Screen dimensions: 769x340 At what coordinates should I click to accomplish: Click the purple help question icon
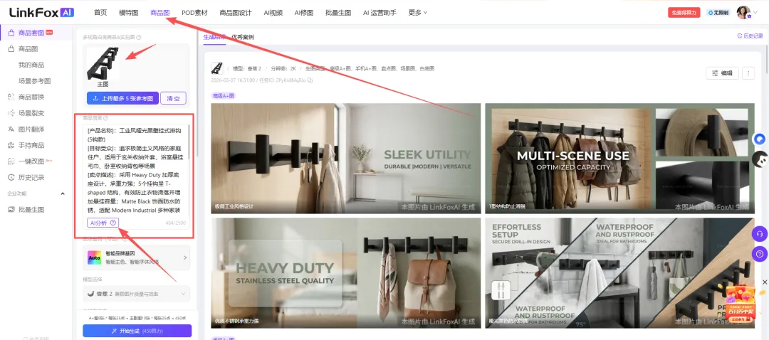pyautogui.click(x=759, y=254)
